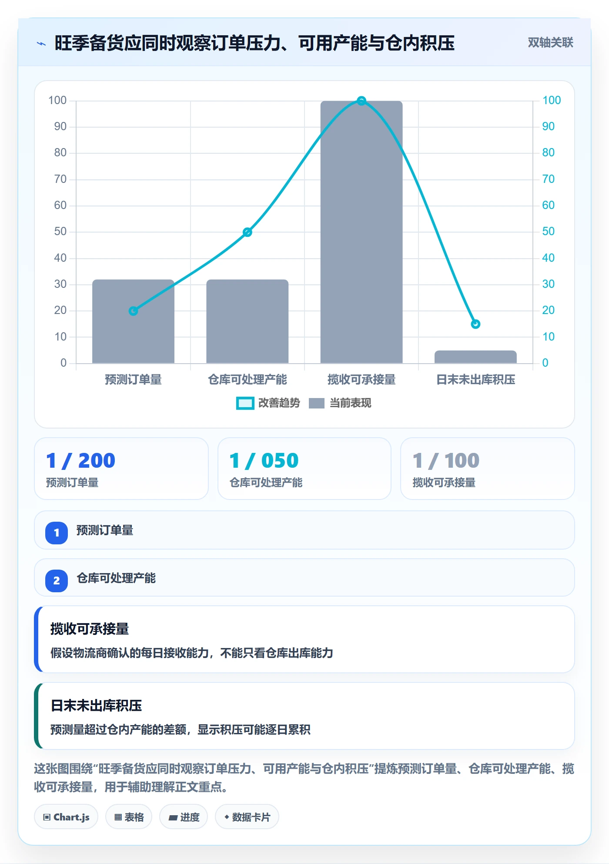The width and height of the screenshot is (609, 864).
Task: Click the 数据卡片 tag
Action: [247, 817]
